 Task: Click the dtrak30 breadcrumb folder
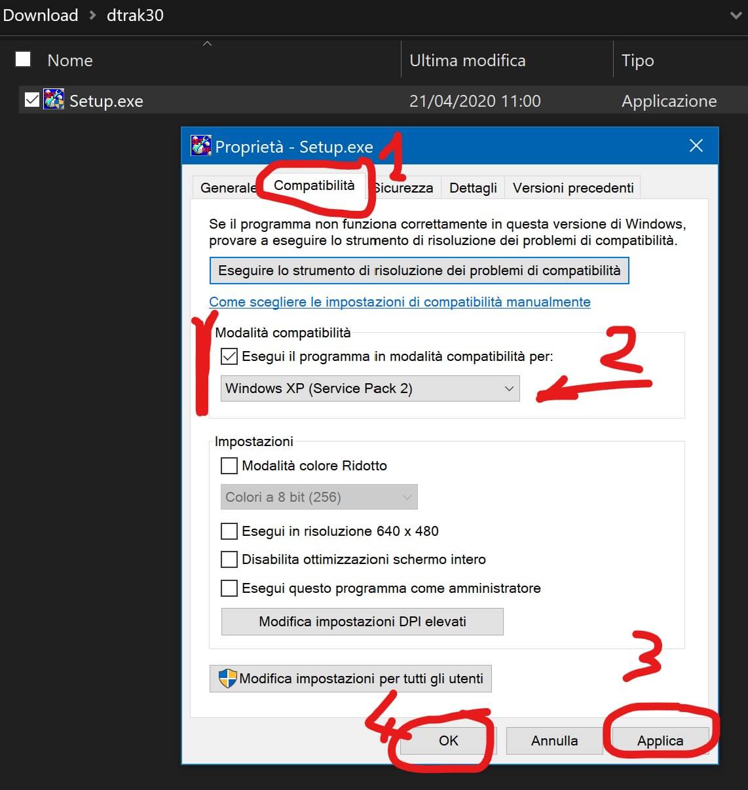[x=135, y=15]
